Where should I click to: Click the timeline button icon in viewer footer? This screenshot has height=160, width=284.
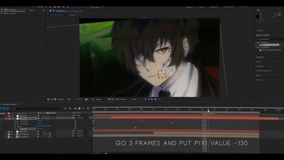tap(149, 99)
